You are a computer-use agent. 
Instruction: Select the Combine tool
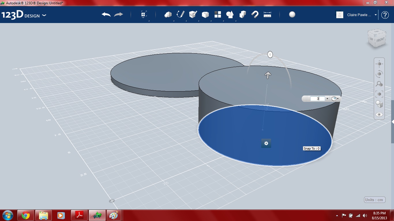click(x=243, y=15)
